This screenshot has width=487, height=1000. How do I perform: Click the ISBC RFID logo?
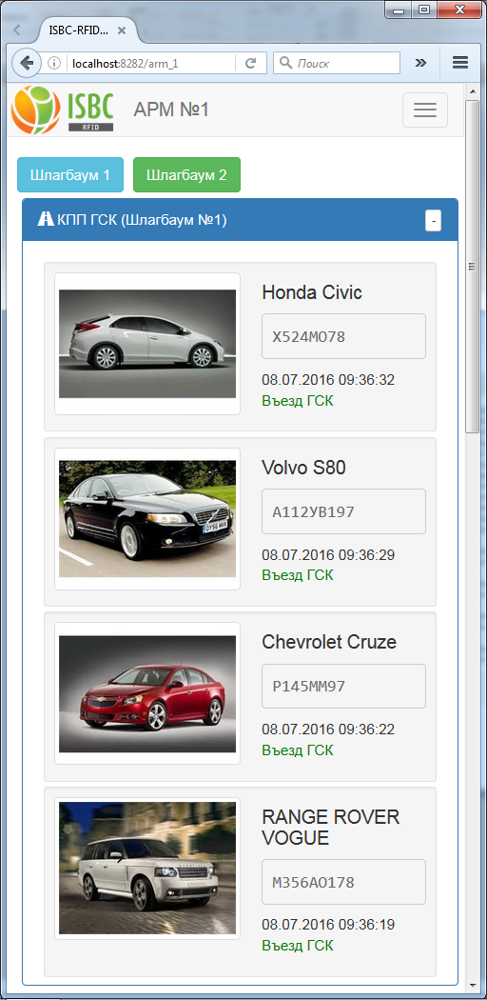coord(63,110)
